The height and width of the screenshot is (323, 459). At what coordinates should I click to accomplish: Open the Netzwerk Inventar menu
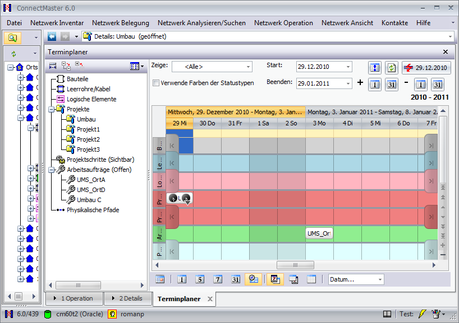(x=57, y=23)
